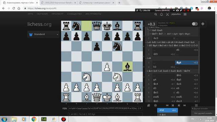The width and height of the screenshot is (217, 122).
Task: Open the ИГРА menu
Action: coord(30,14)
